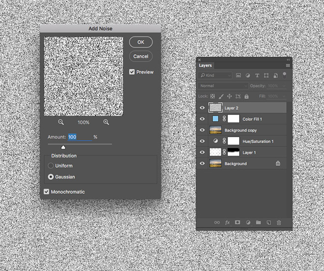The image size is (324, 271).
Task: Click the lock all padlock icon
Action: click(246, 96)
